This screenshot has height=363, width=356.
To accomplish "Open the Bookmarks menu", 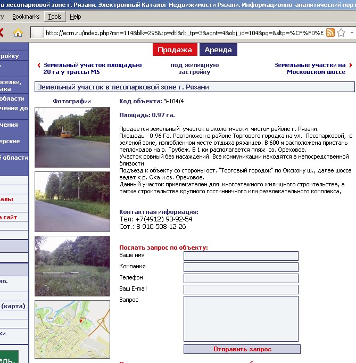I will coord(26,16).
